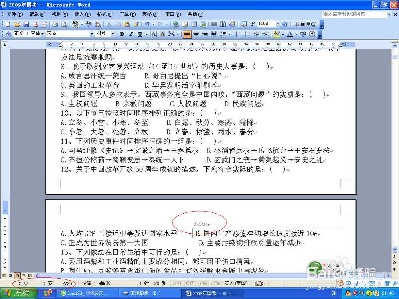Open the 编辑(E) menu
The image size is (399, 299).
coord(37,14)
